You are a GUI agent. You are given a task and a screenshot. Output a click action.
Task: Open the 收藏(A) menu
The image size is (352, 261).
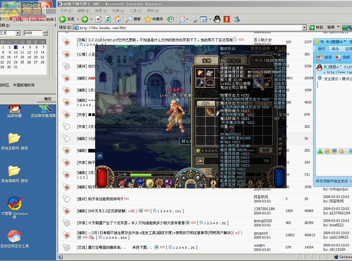pos(118,10)
